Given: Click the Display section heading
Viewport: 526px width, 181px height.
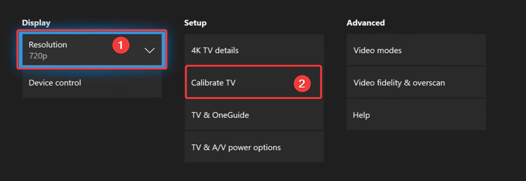Looking at the screenshot, I should (36, 23).
